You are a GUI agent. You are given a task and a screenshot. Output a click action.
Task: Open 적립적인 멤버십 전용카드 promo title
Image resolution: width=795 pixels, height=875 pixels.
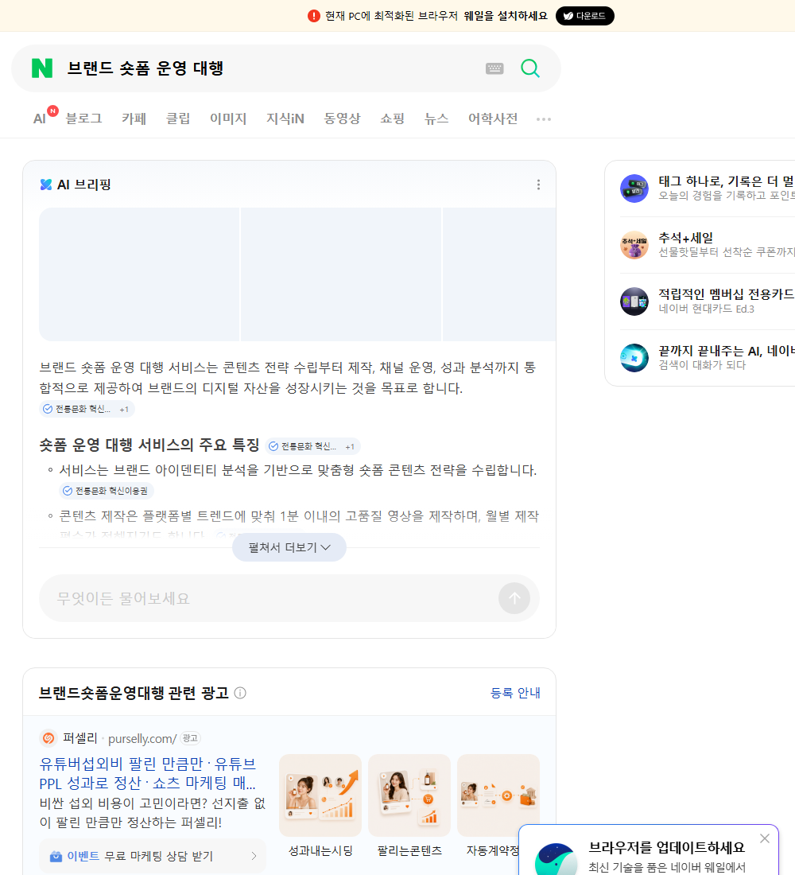726,294
